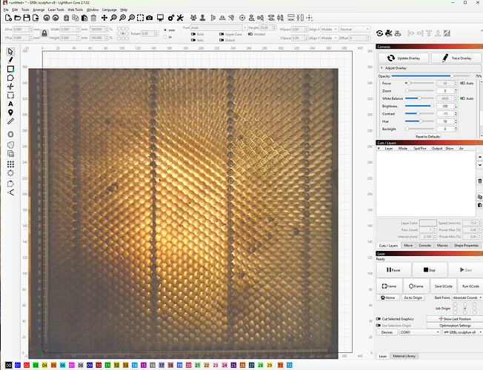Viewport: 483px width, 370px height.
Task: Select the arrow Select tool
Action: tap(10, 51)
